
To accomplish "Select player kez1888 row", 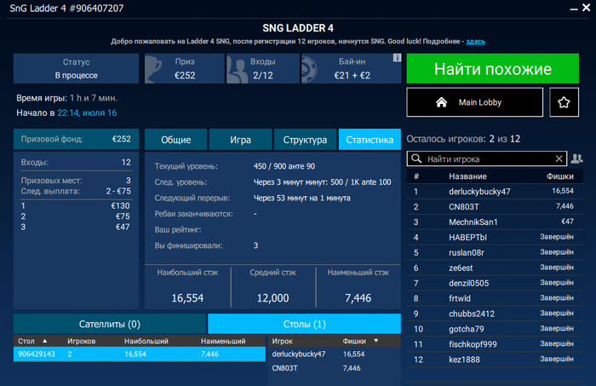I will click(x=495, y=360).
